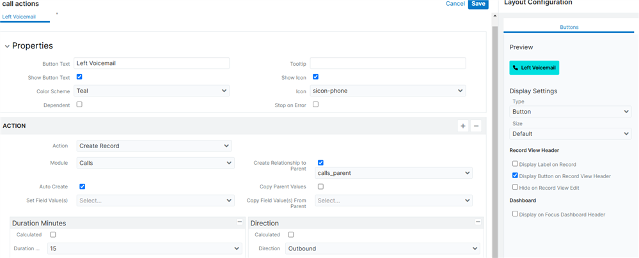Collapse the Properties section chevron
The image size is (639, 258).
pyautogui.click(x=7, y=46)
